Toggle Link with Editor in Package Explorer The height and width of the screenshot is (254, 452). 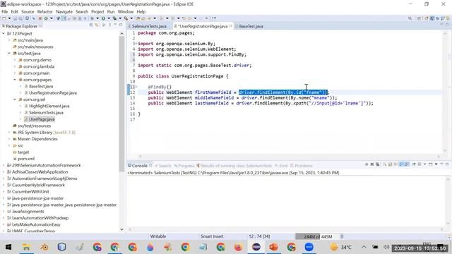(x=97, y=25)
